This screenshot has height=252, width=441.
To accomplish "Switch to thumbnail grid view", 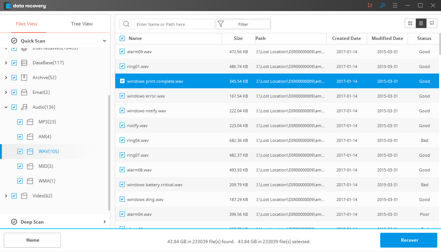I will point(410,23).
